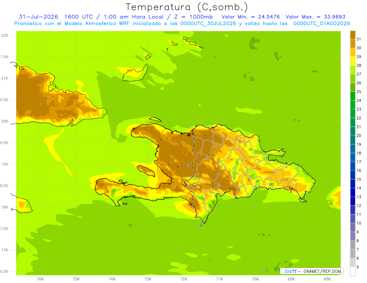This screenshot has height=283, width=367.
Task: Click the '74W' longitude axis label
Action: pos(112,279)
